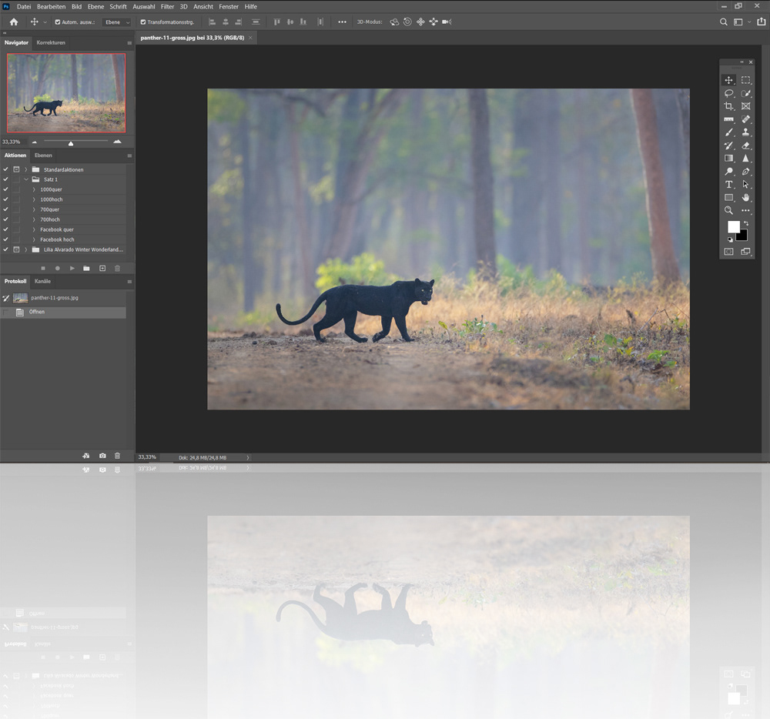This screenshot has width=770, height=719.
Task: Toggle the Autom. ausw. checkbox
Action: pyautogui.click(x=58, y=22)
